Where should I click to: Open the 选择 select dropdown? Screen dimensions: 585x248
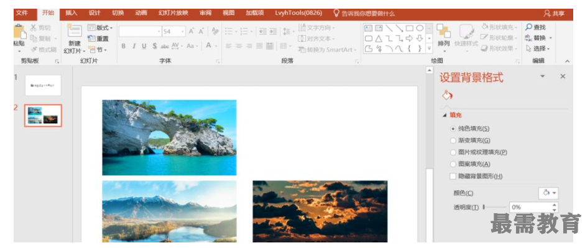(538, 48)
